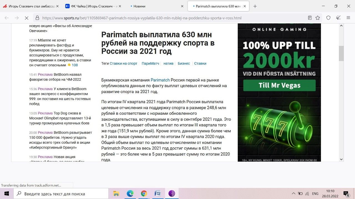Open the Ставки на спорт tag

[123, 63]
